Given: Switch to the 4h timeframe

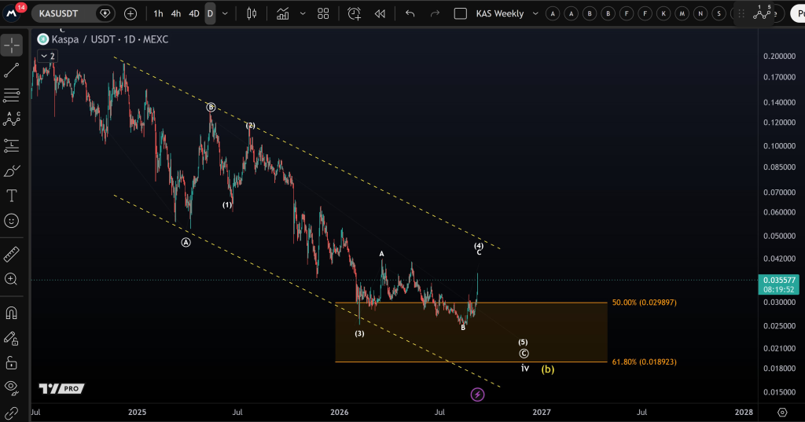Looking at the screenshot, I should click(x=175, y=14).
